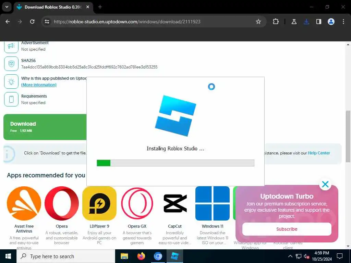Screen dimensions: 351x263
Task: Go back to the previous page
Action: pyautogui.click(x=8, y=22)
